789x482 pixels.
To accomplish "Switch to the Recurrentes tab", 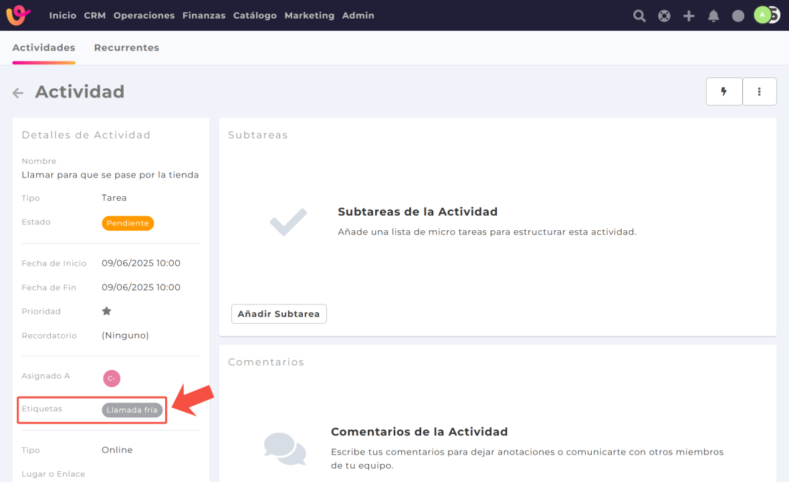I will coord(126,48).
